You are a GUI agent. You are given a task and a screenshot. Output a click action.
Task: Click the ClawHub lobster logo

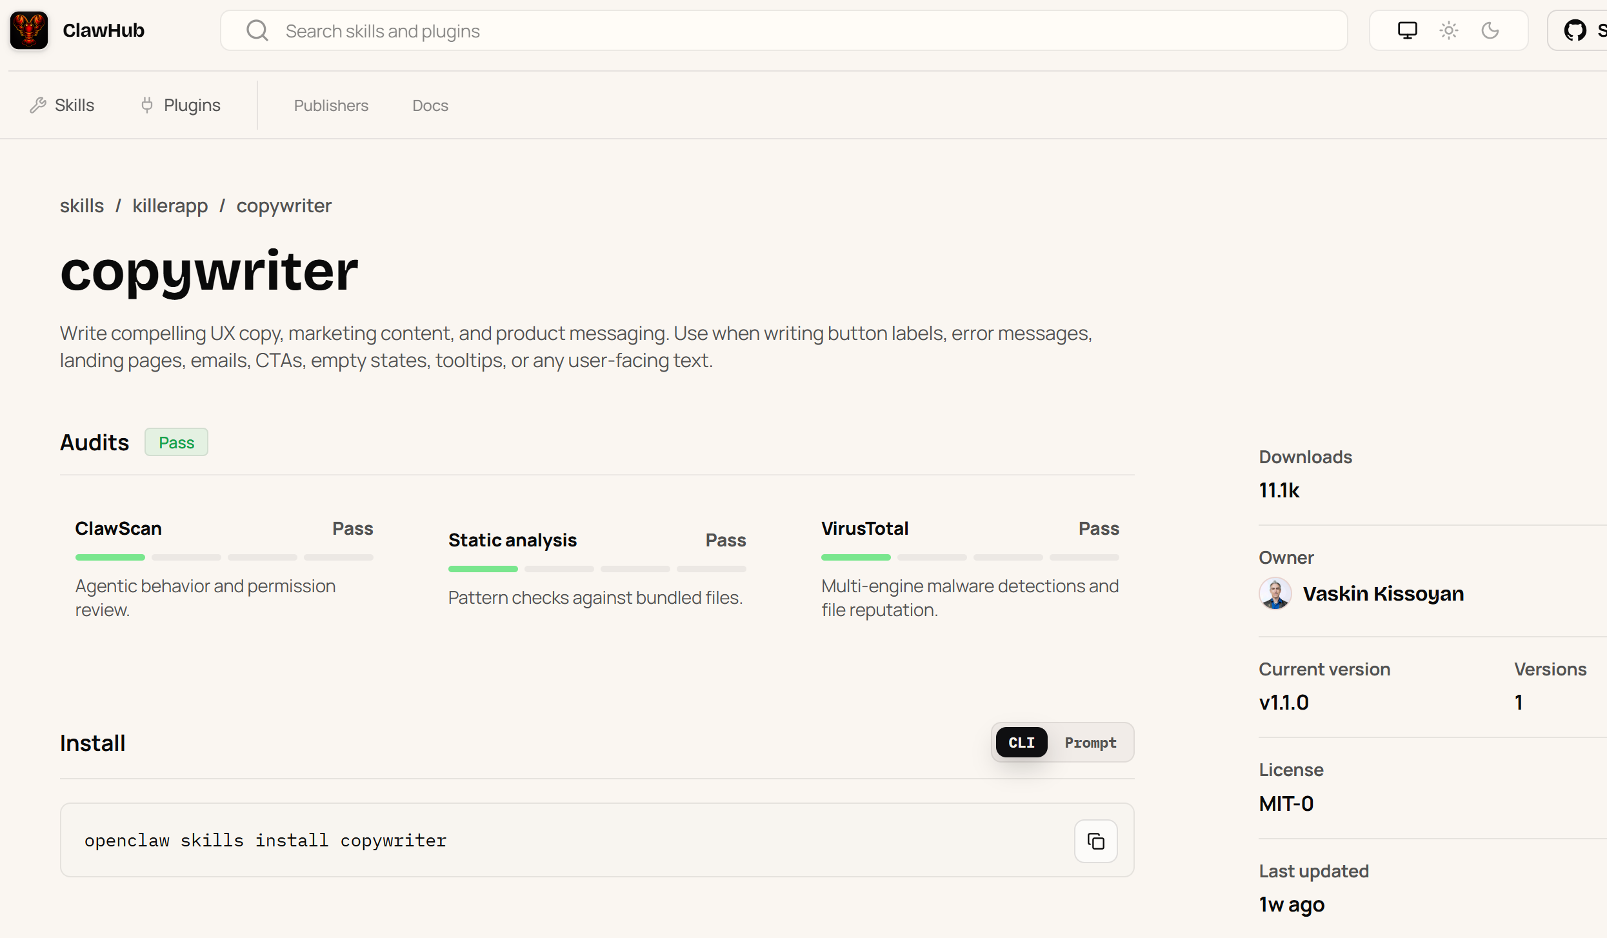29,30
